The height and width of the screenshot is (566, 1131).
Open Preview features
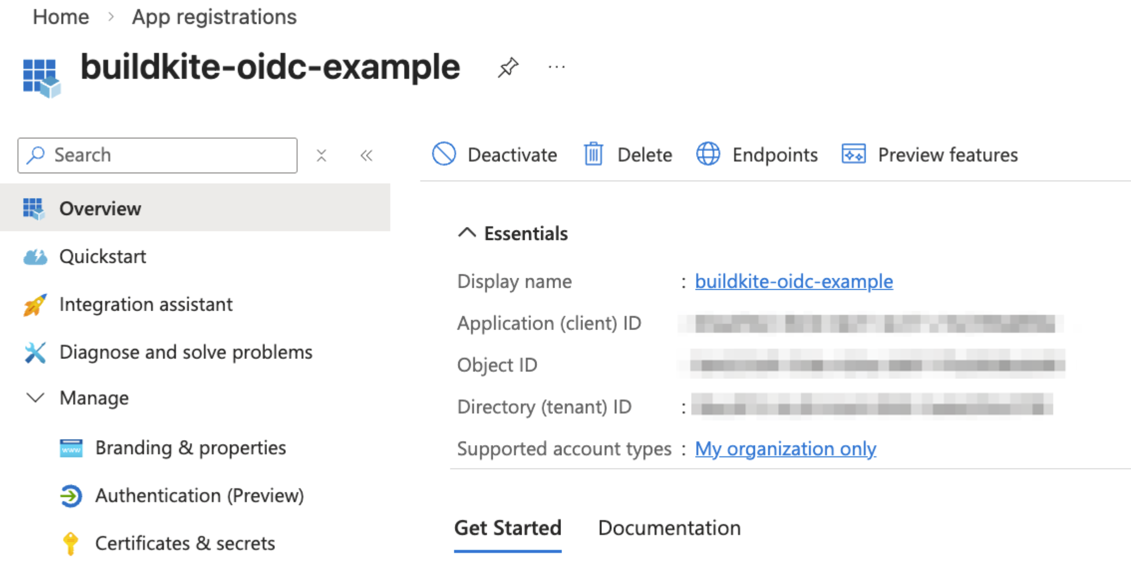point(930,155)
